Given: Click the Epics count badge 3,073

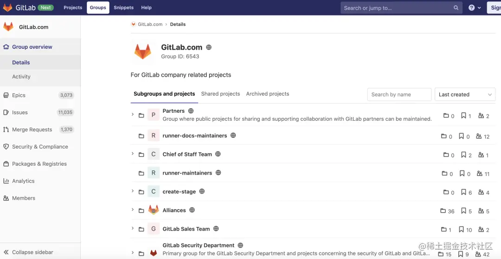Looking at the screenshot, I should (x=66, y=95).
